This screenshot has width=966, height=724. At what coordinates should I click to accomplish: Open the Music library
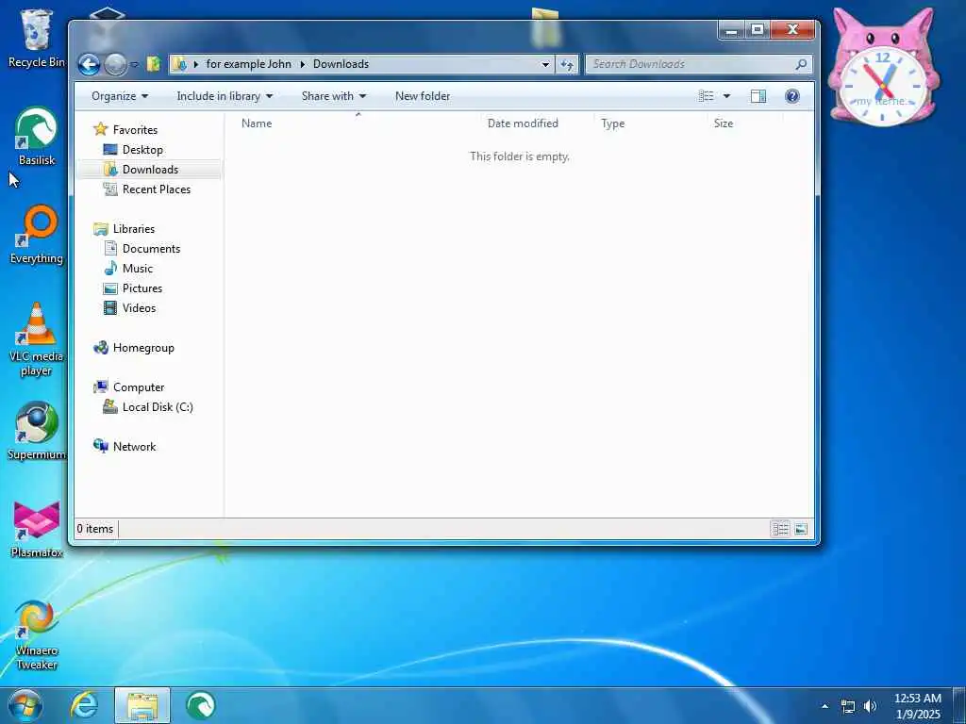(128, 269)
